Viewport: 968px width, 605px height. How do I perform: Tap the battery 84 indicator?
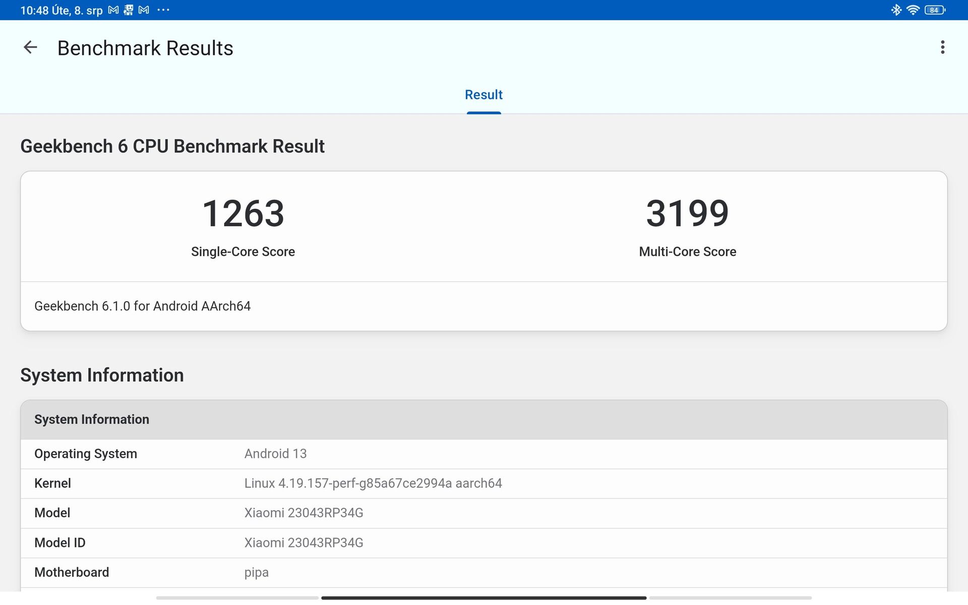coord(934,10)
